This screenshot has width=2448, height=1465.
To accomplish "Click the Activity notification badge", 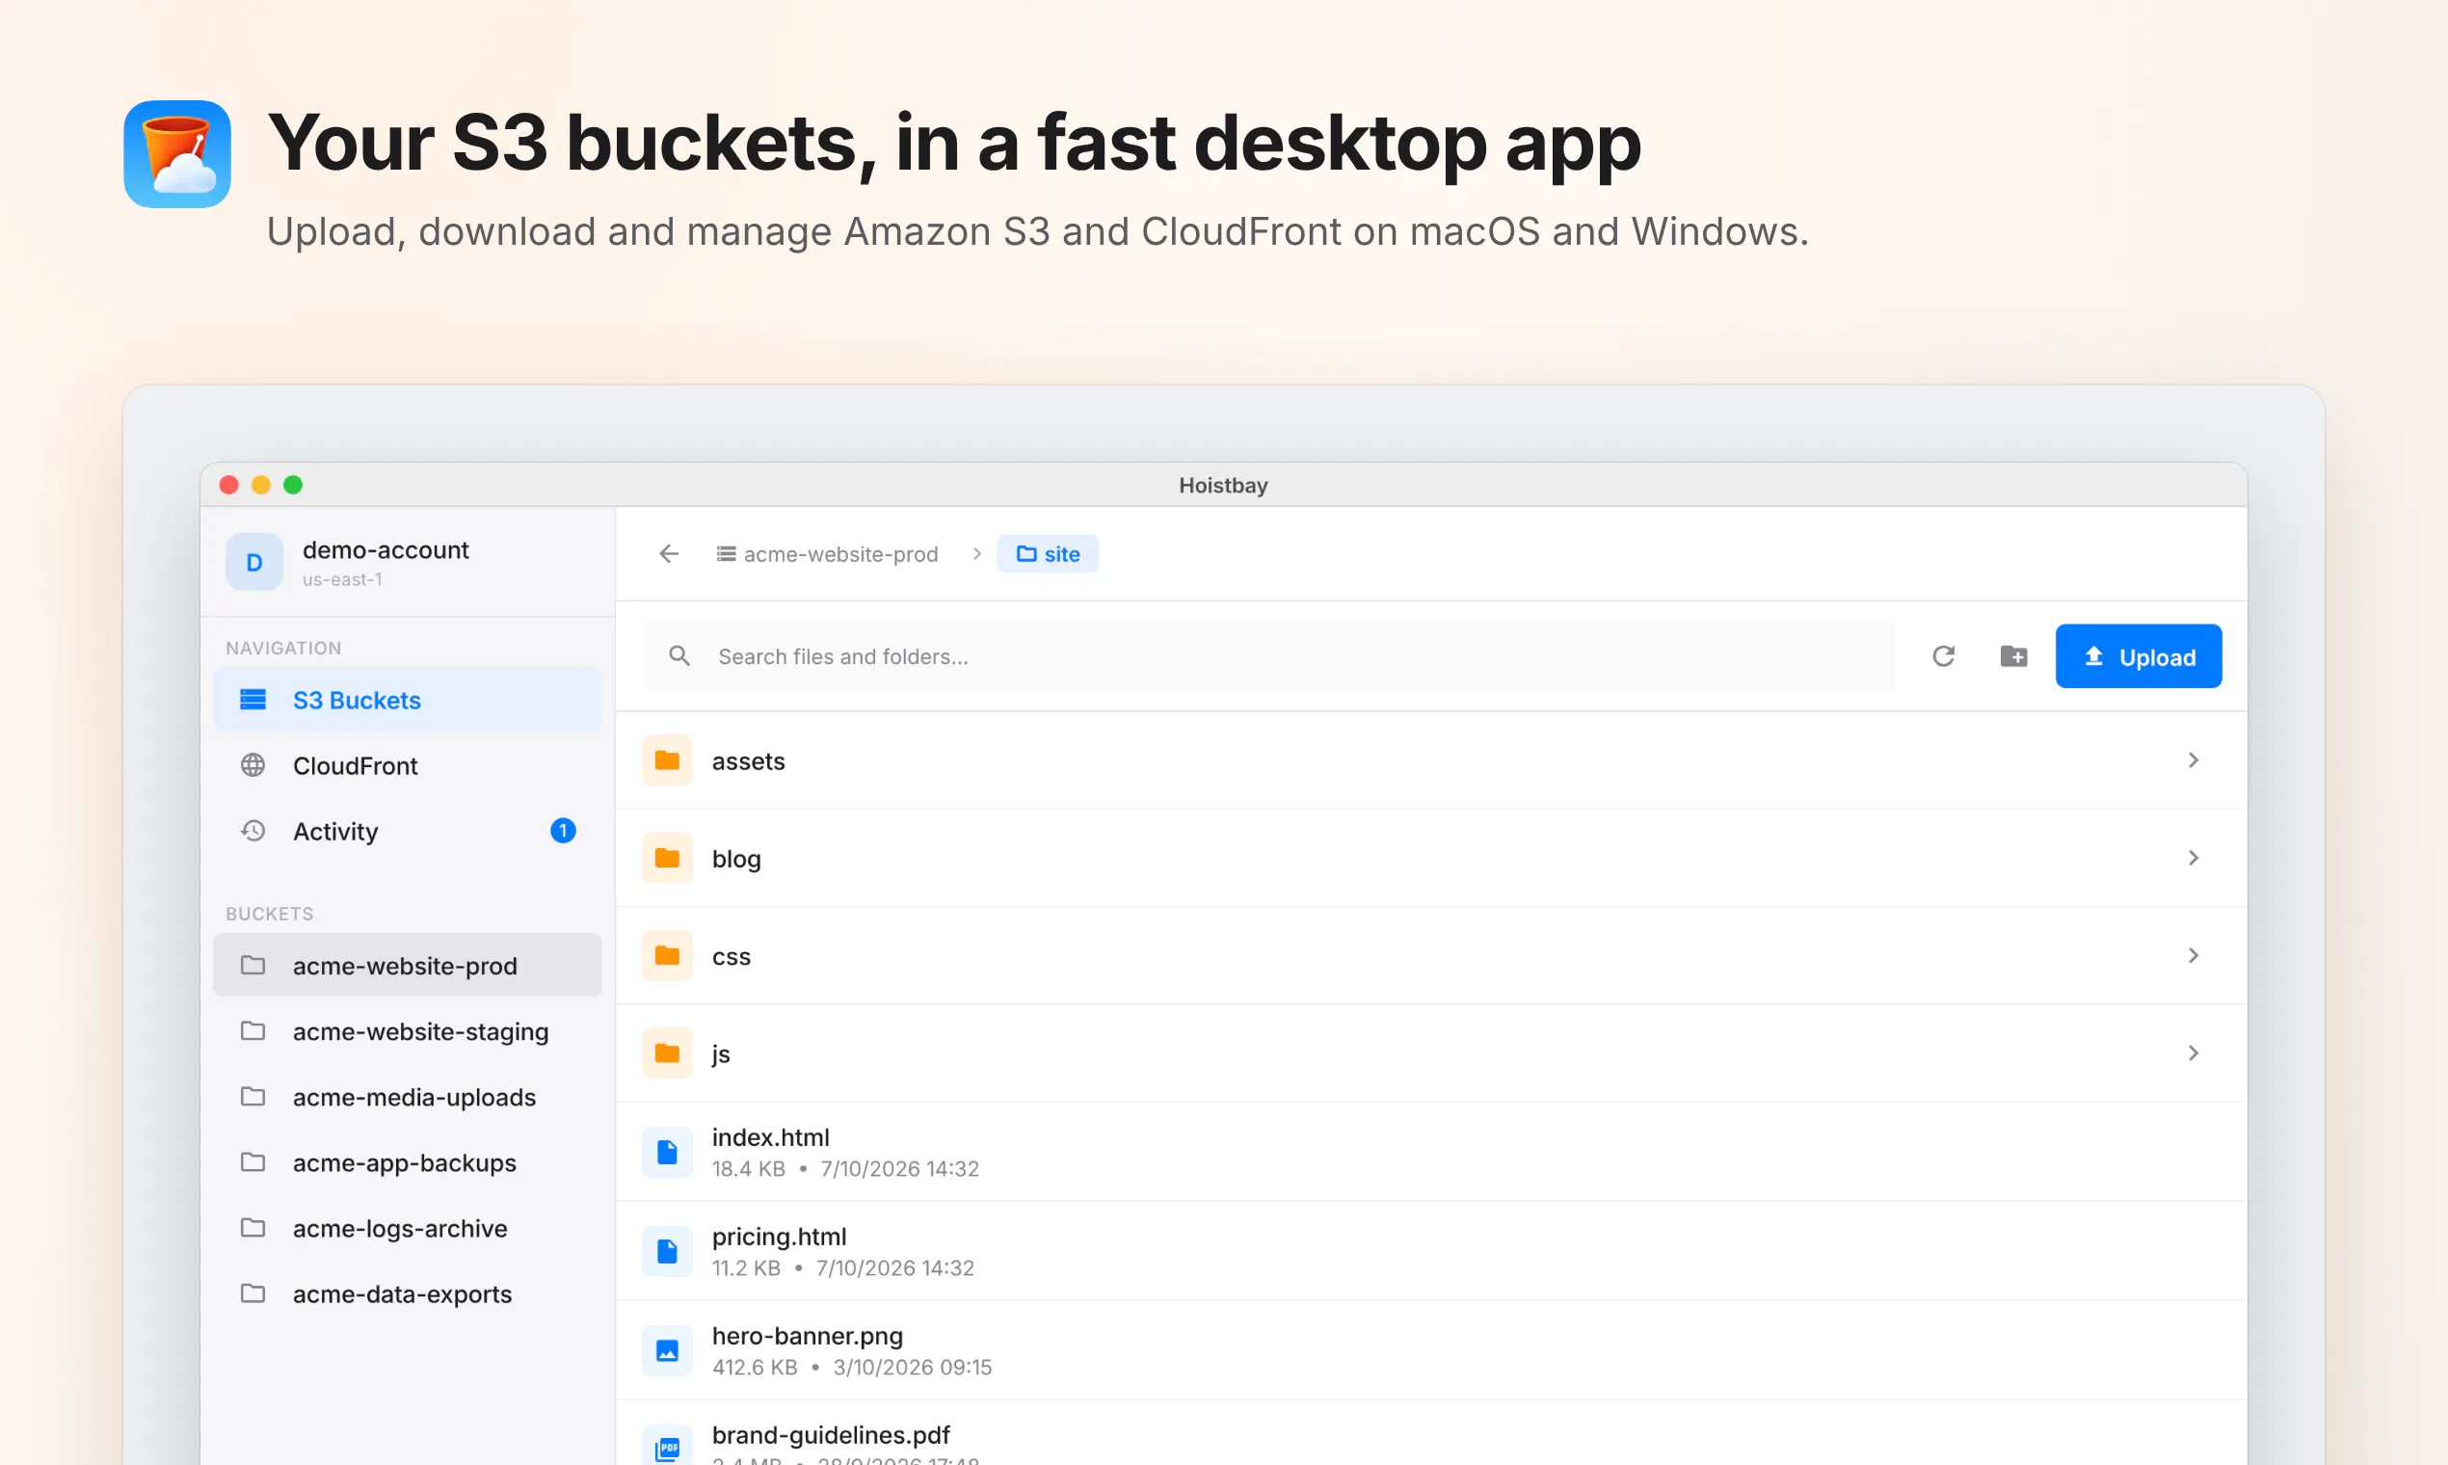I will 563,831.
